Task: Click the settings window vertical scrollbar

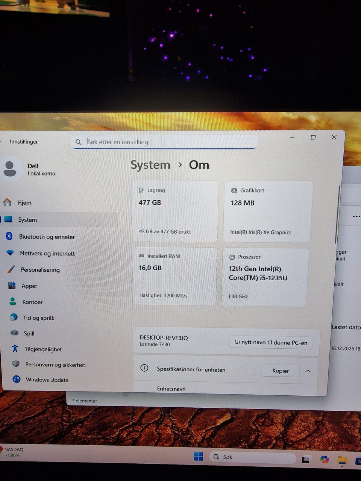Action: tap(337, 214)
